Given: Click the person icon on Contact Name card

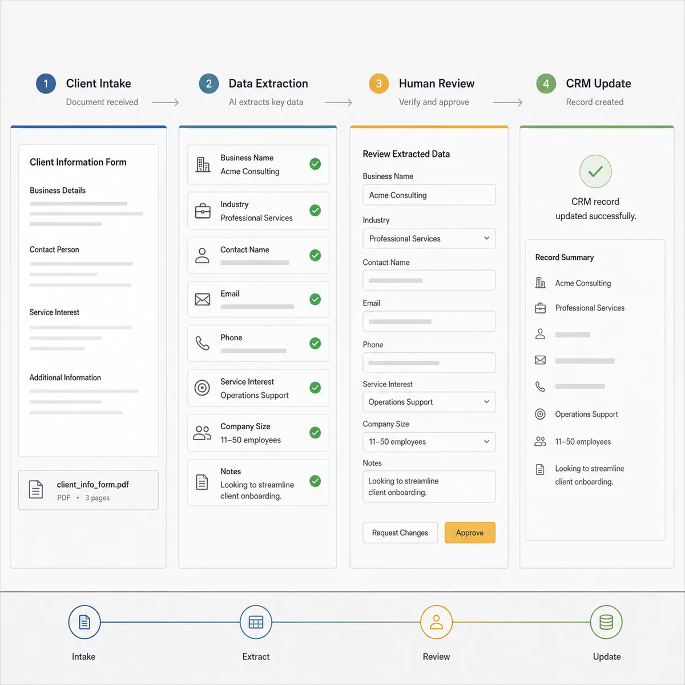Looking at the screenshot, I should point(202,255).
